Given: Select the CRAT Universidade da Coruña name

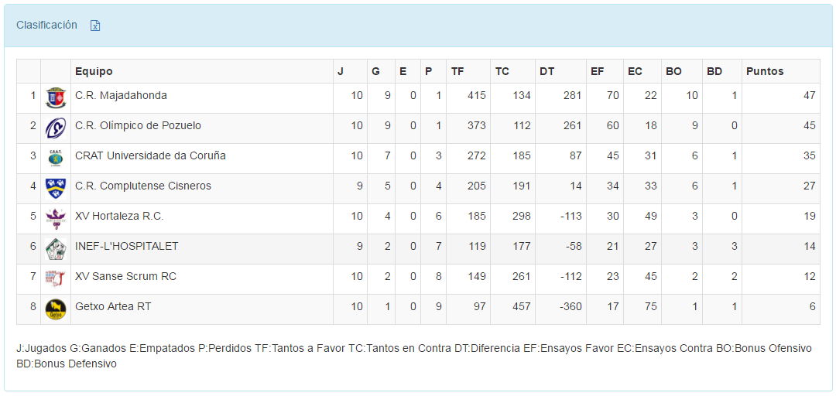Looking at the screenshot, I should [x=150, y=155].
